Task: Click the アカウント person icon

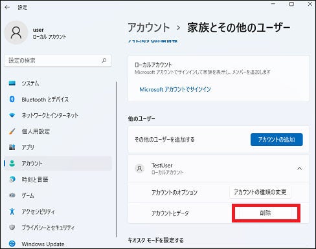Action: pos(12,164)
